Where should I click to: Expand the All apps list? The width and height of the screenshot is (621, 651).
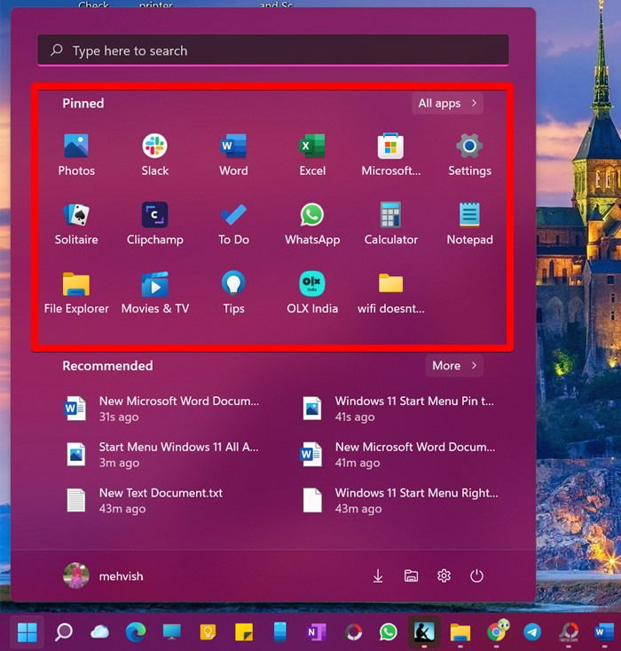[448, 103]
